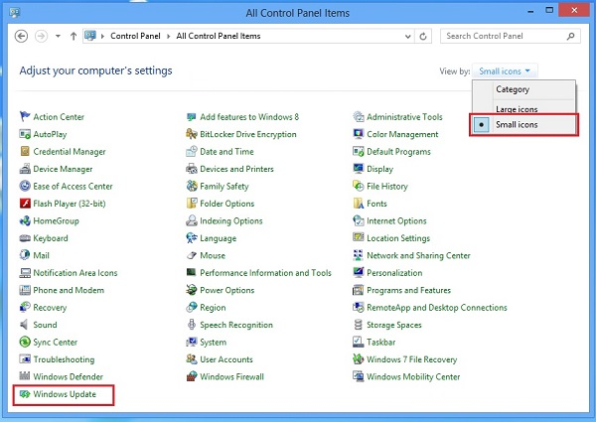Click the Device Manager icon
Viewport: 596px width, 422px height.
click(x=25, y=169)
